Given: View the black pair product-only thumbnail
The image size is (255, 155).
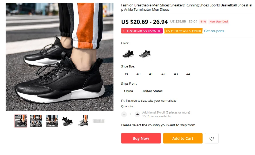Looking at the screenshot, I should 67,121.
